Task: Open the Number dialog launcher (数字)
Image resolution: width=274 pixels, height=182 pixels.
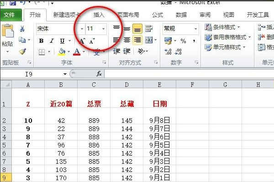Action: (196, 62)
